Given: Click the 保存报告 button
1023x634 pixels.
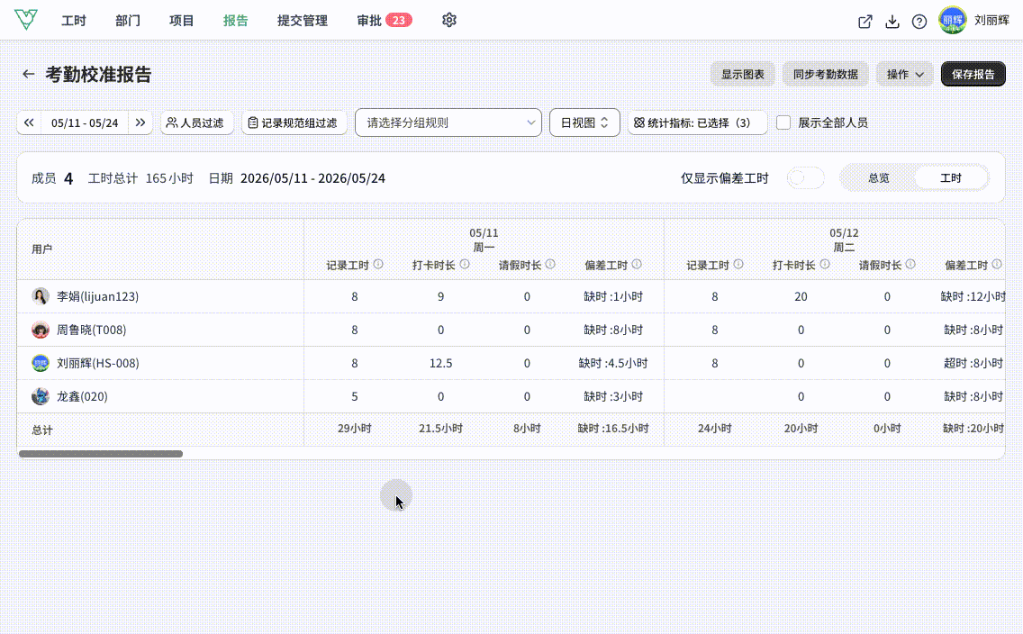Looking at the screenshot, I should [973, 75].
